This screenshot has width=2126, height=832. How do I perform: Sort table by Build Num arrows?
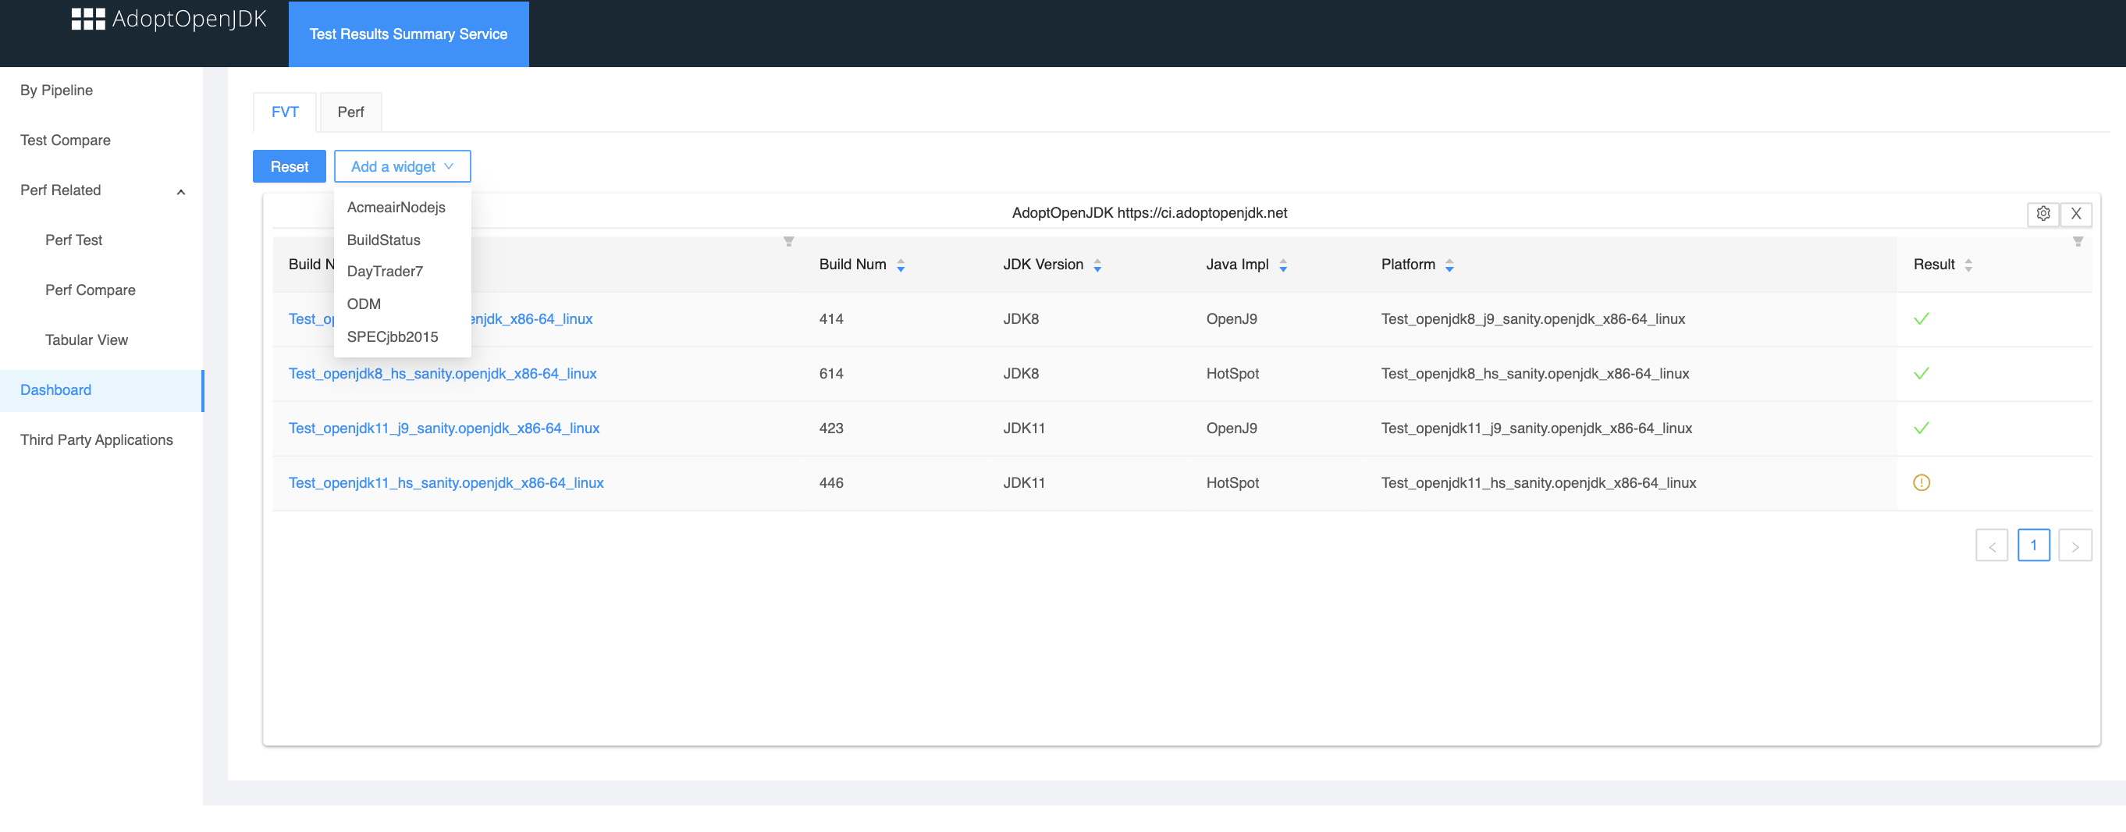(901, 265)
